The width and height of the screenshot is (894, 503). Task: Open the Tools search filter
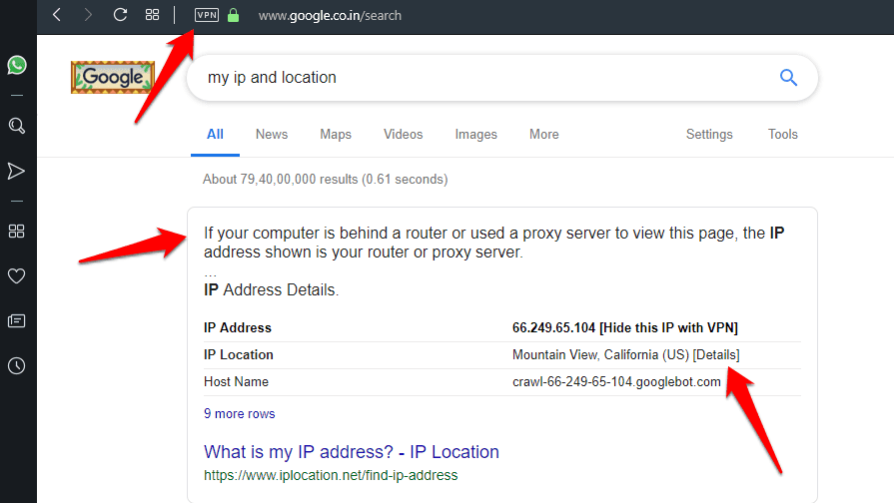coord(783,135)
